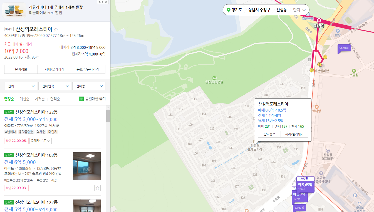Favorite the 103동 listing using star

point(97,188)
